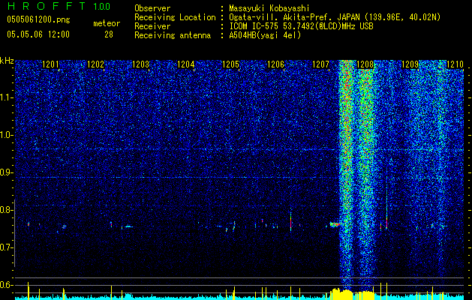Click the 1210 time marker

pos(455,64)
